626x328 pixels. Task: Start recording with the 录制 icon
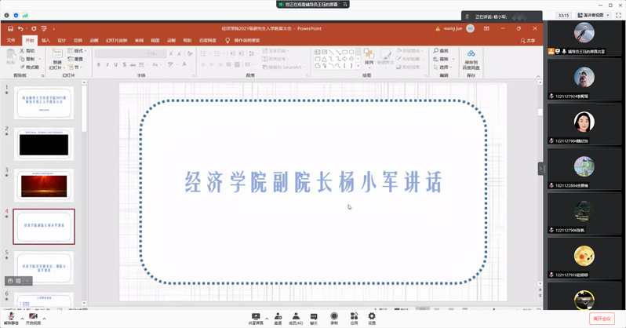334,319
